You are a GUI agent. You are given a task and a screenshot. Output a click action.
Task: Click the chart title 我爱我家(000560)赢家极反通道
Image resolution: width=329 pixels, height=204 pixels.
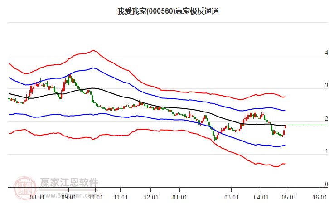point(168,11)
